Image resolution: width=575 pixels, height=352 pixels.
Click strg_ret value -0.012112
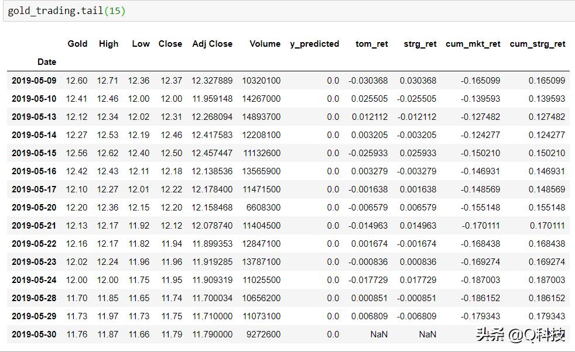tap(416, 117)
